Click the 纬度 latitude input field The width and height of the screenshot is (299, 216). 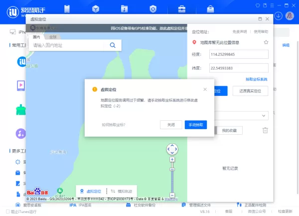coord(239,68)
